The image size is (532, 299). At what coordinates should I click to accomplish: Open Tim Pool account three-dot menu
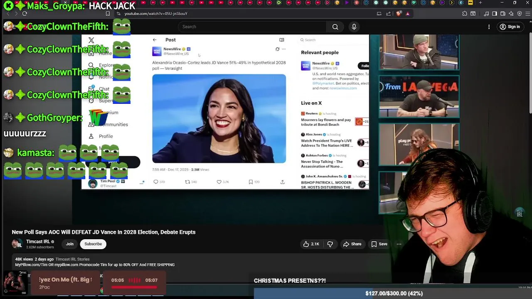(x=141, y=183)
